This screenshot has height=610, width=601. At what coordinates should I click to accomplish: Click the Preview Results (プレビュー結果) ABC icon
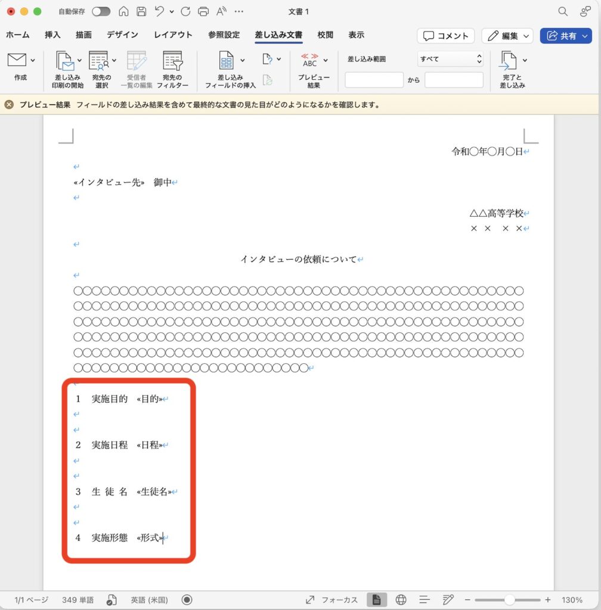click(x=310, y=60)
